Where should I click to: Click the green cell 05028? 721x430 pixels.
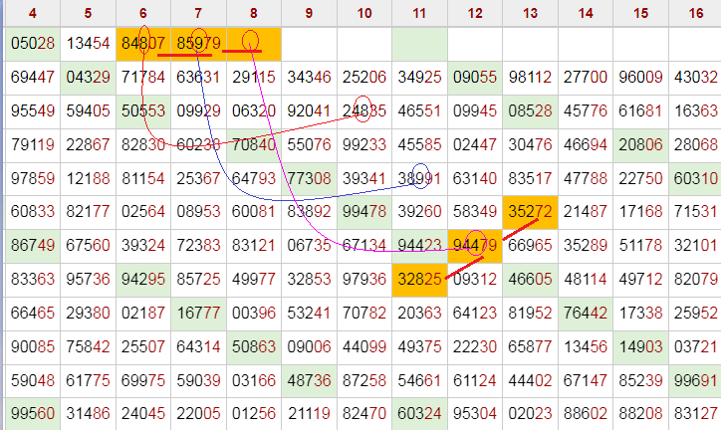pyautogui.click(x=31, y=43)
